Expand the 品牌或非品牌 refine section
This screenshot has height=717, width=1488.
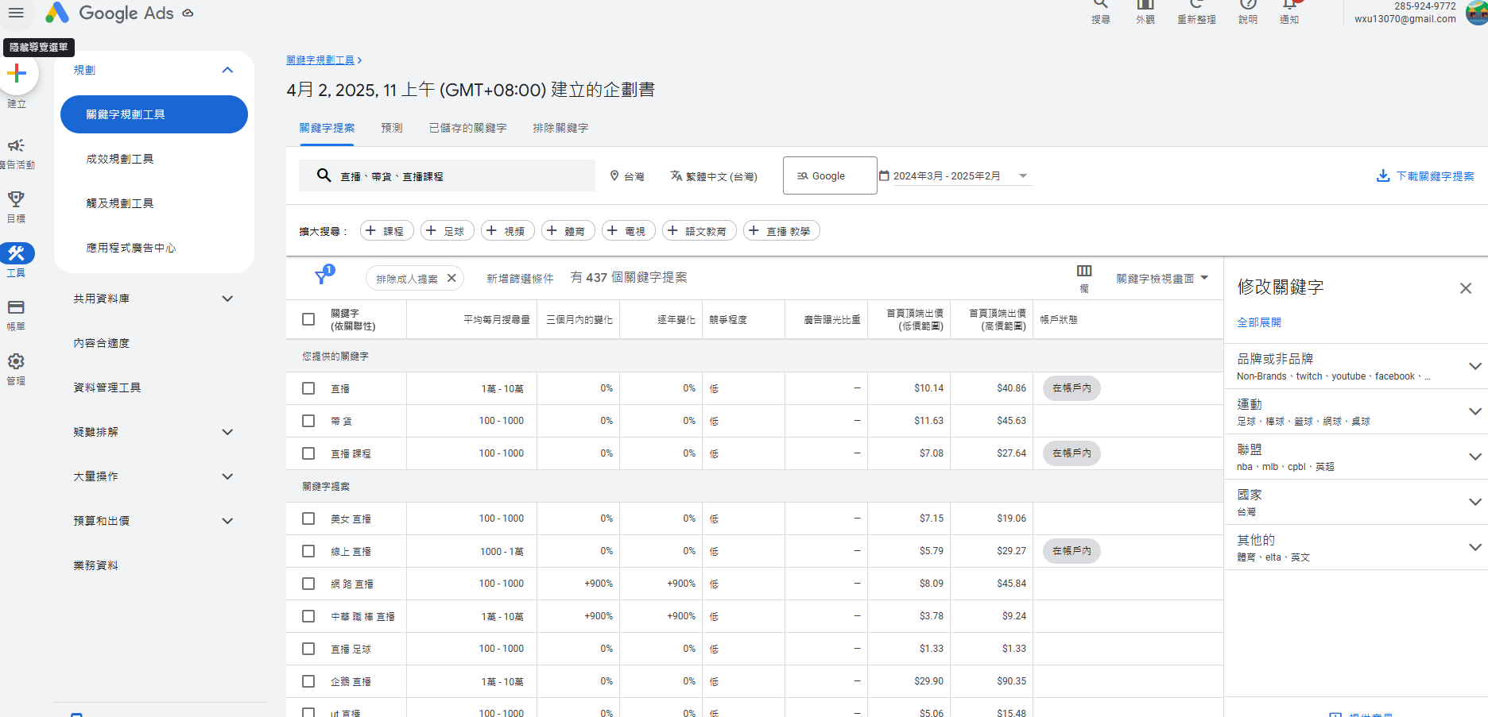(x=1474, y=366)
